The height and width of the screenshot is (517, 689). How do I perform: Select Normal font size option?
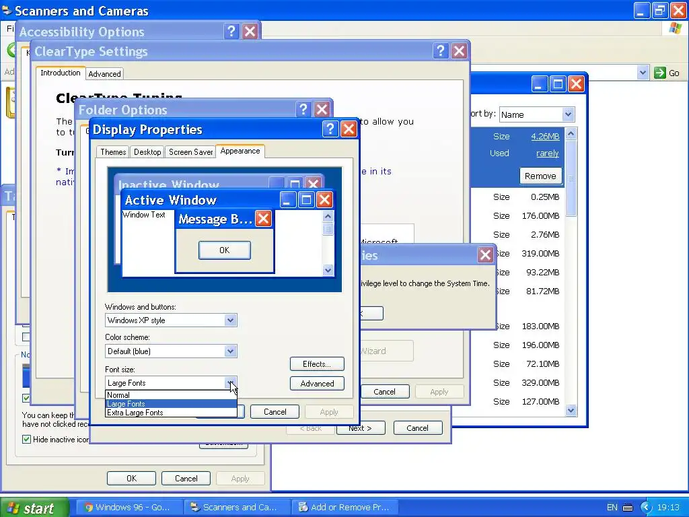[x=171, y=394]
